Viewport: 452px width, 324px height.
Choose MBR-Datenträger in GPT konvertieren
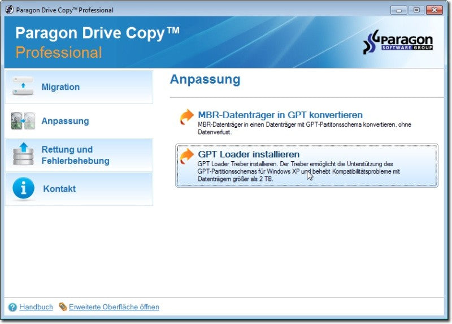coord(280,115)
